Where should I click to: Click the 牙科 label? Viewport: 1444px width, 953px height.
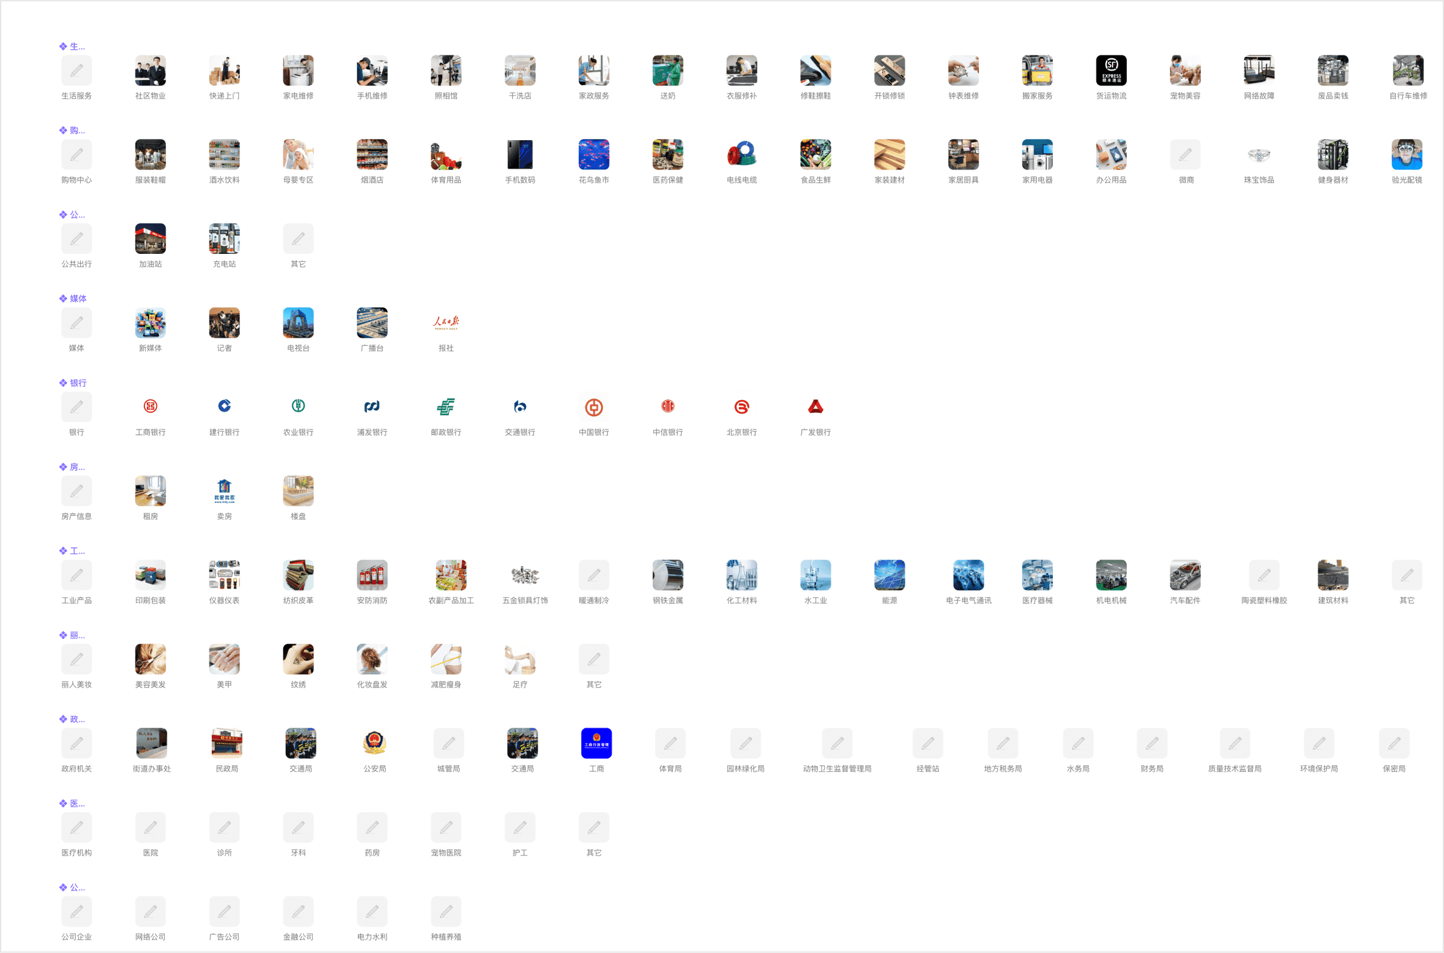[298, 853]
